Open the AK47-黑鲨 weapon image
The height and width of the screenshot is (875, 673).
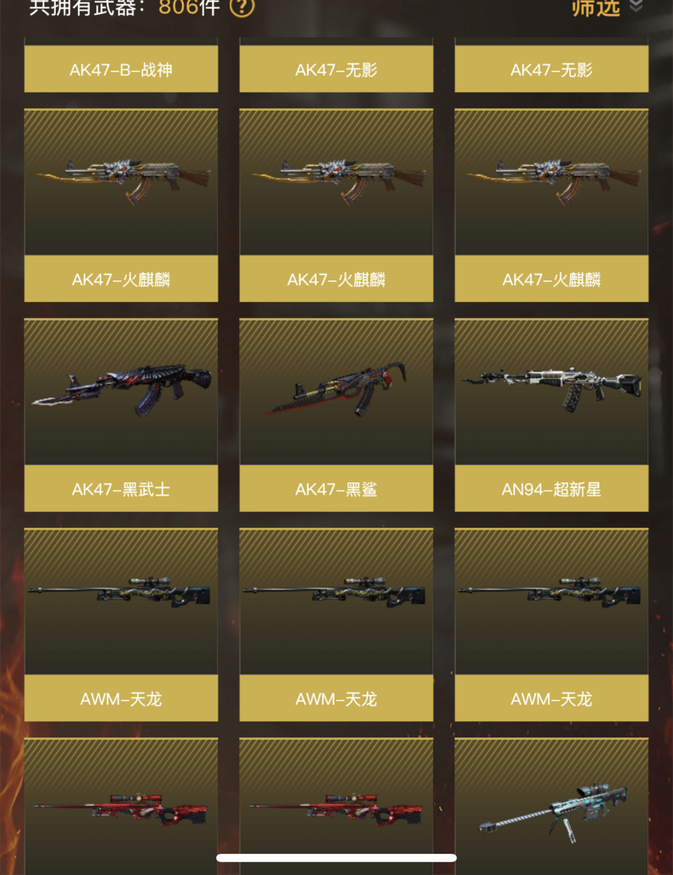336,392
